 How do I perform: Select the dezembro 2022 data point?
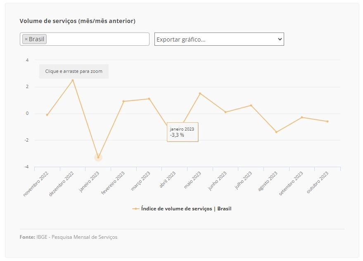coord(73,80)
